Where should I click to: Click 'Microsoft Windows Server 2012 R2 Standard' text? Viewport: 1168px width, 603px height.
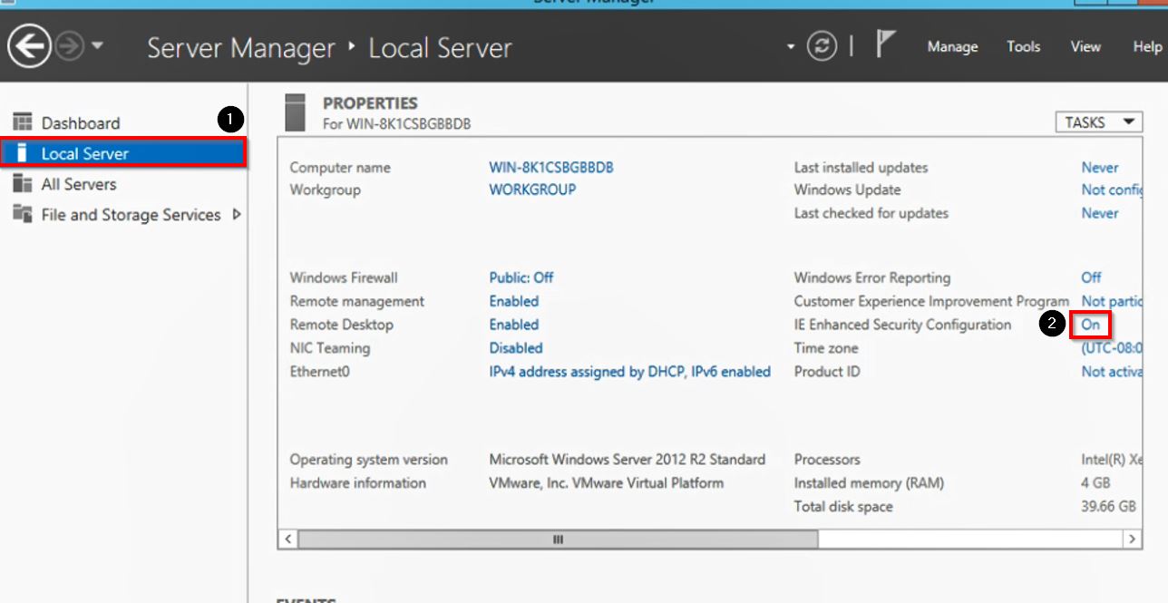tap(628, 460)
